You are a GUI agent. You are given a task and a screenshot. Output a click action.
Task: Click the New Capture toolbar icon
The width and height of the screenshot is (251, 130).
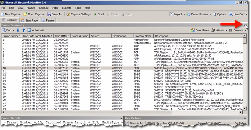pyautogui.click(x=3, y=14)
